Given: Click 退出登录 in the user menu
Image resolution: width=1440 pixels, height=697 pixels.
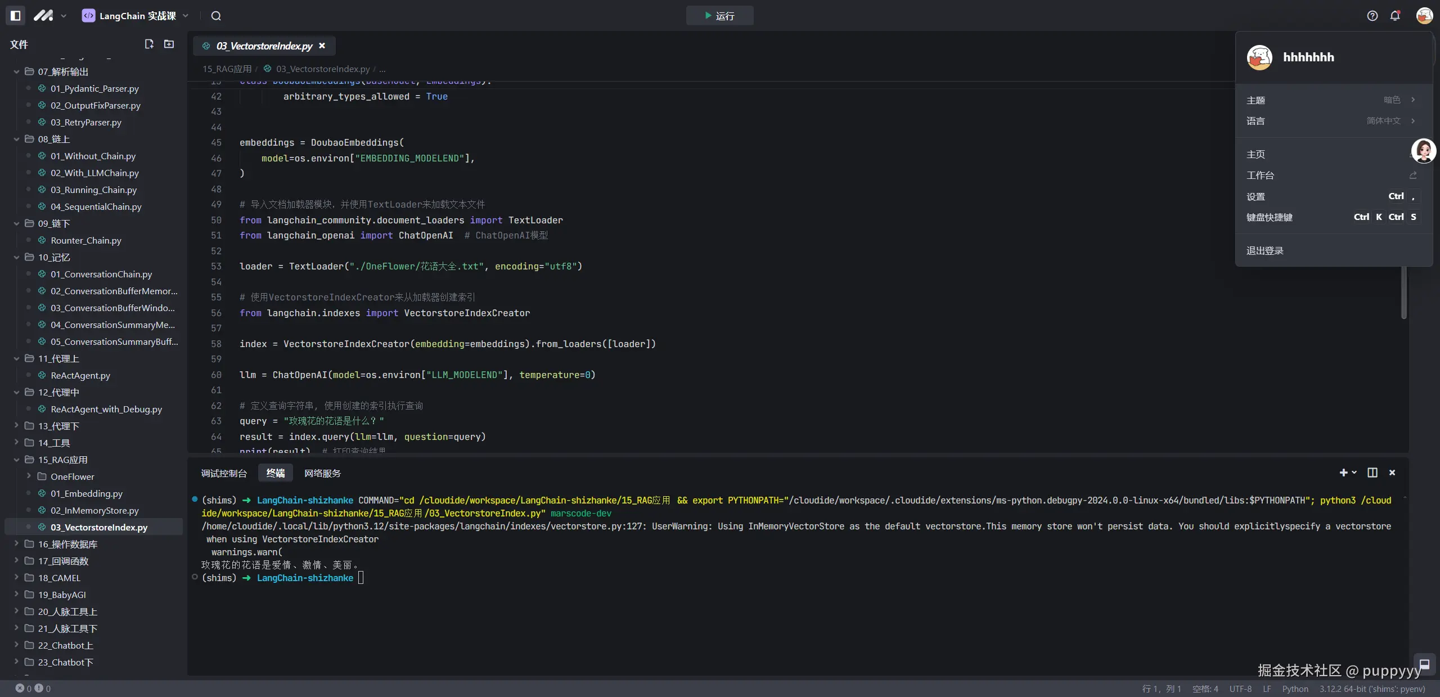Looking at the screenshot, I should click(x=1265, y=251).
